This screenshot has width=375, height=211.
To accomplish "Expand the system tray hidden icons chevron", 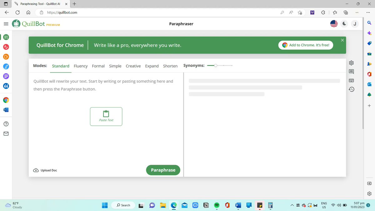I will click(x=292, y=205).
